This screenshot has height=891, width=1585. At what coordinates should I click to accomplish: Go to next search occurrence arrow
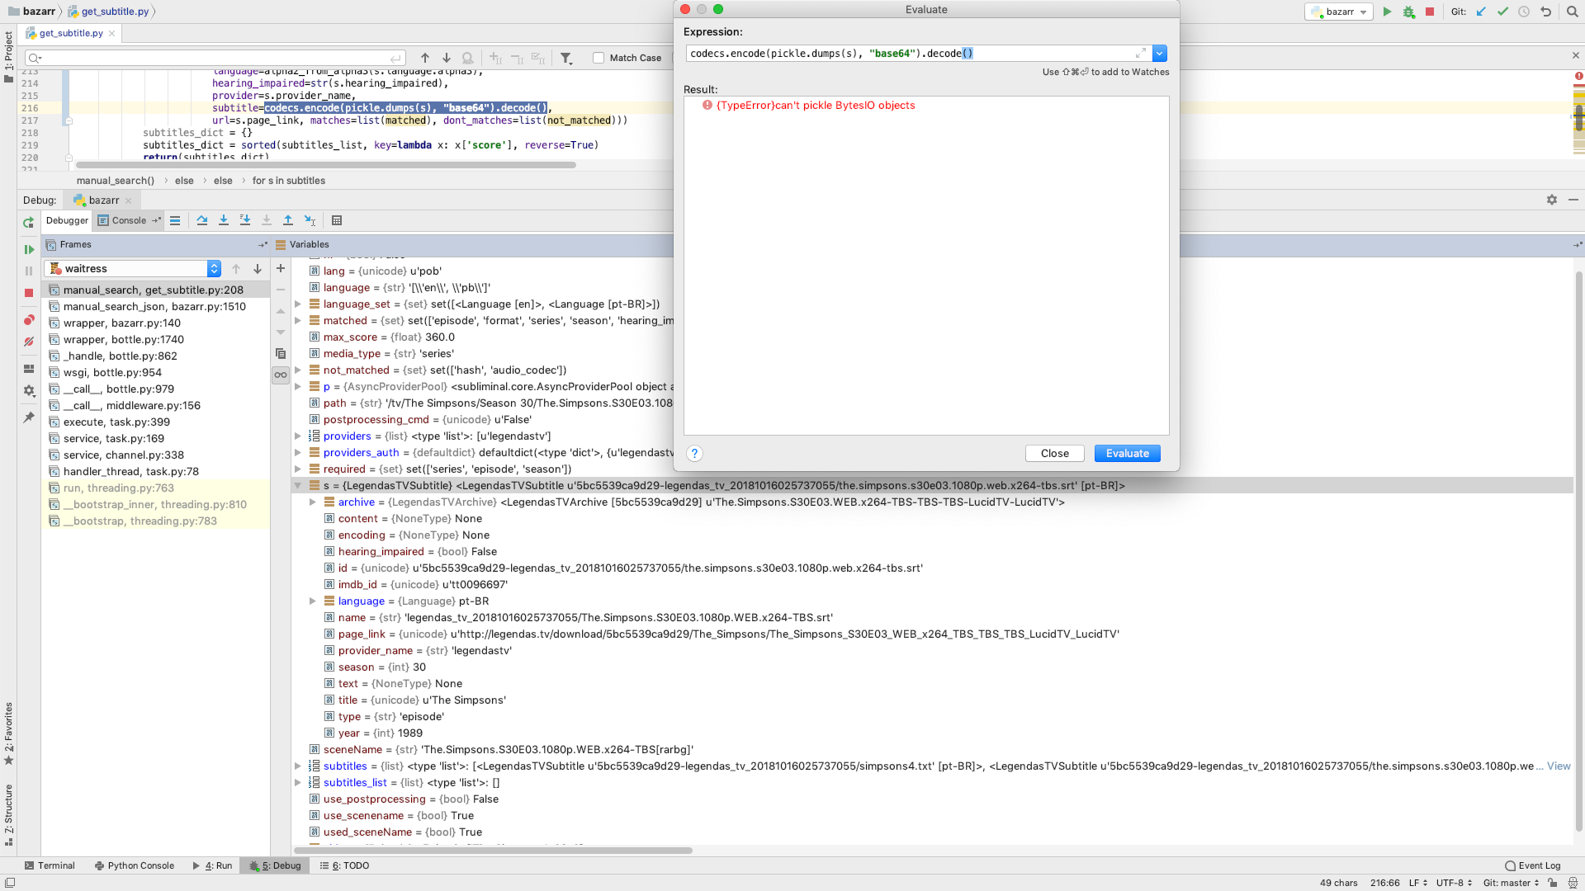[x=447, y=58]
